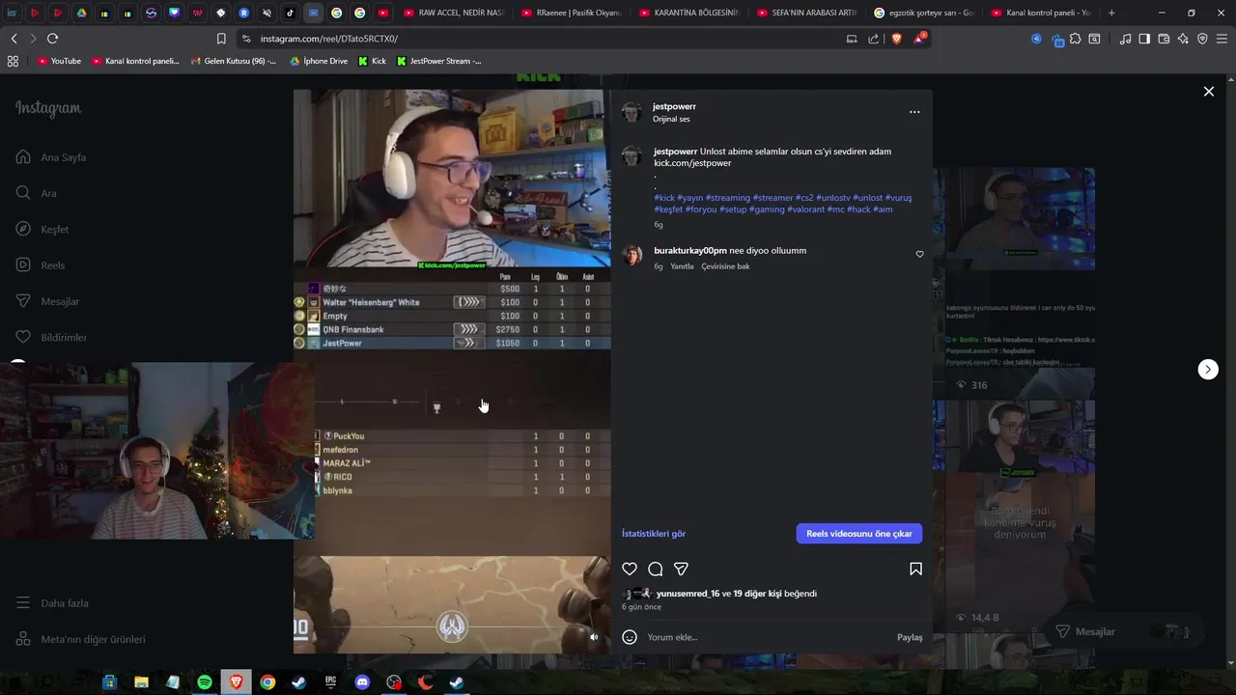This screenshot has height=695, width=1236.
Task: Open the apps grid icon in the bookmarks bar
Action: (13, 61)
